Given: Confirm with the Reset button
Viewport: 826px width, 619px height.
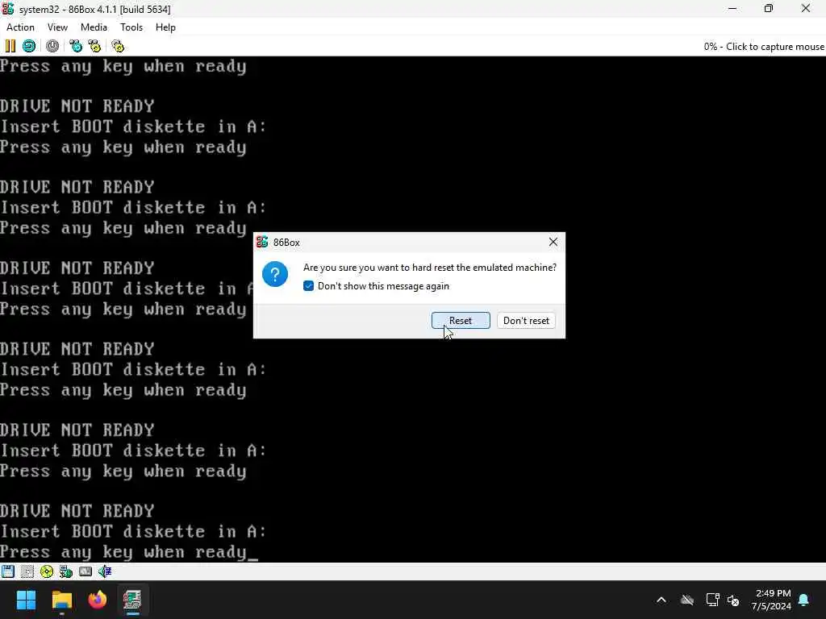Looking at the screenshot, I should [x=461, y=321].
